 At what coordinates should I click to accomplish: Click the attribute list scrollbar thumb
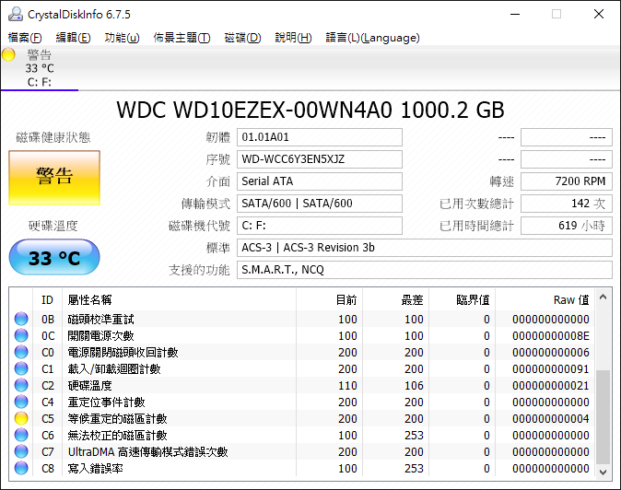click(x=603, y=417)
